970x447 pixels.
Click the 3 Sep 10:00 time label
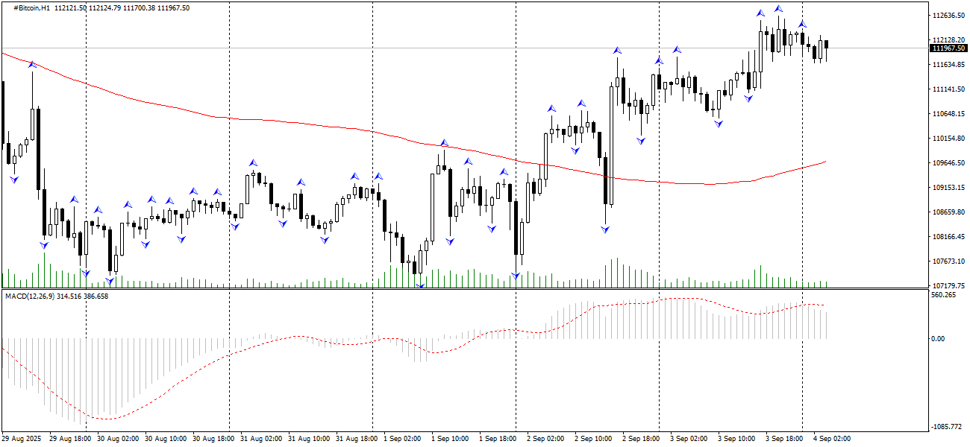(x=737, y=439)
